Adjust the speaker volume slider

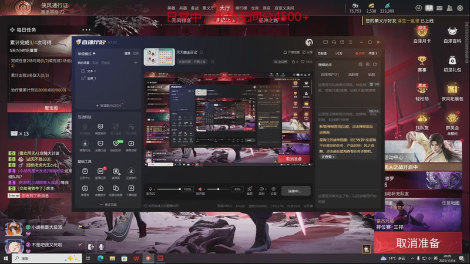click(x=219, y=189)
